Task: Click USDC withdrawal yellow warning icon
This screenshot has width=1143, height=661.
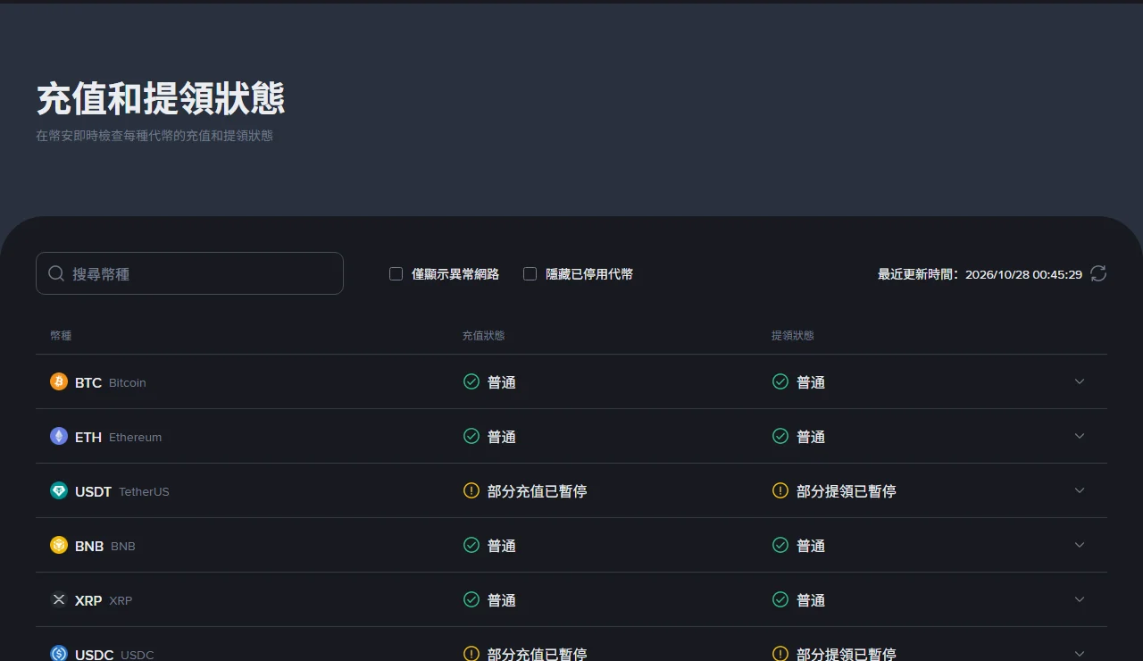Action: pos(780,654)
